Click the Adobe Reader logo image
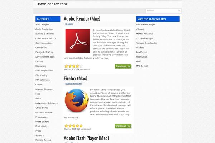The height and width of the screenshot is (143, 215). 78,41
